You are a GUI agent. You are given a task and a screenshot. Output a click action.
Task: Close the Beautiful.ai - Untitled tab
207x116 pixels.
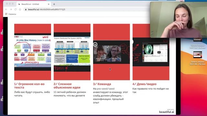pos(49,4)
